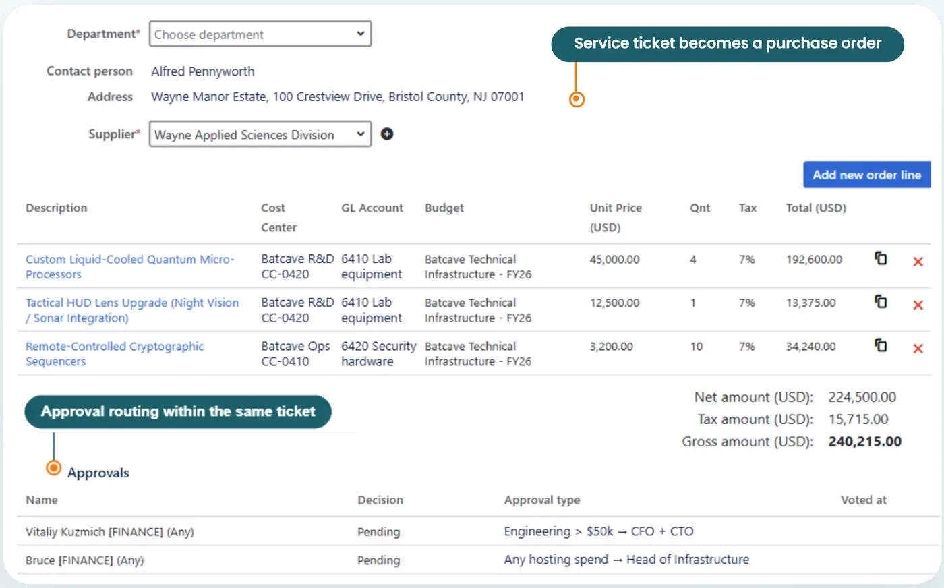Select total 34,240.00
Screen dimensions: 944x588
point(810,347)
